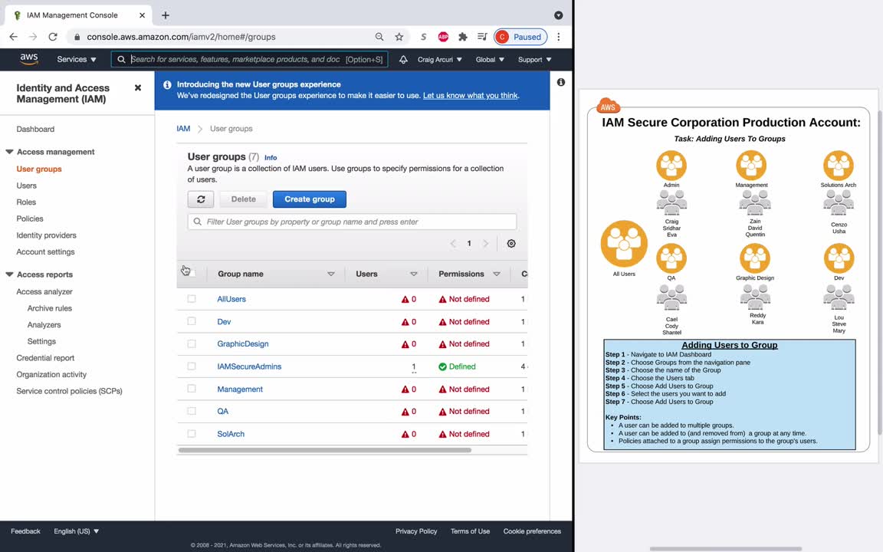Viewport: 883px width, 552px height.
Task: Open the Management group link
Action: pyautogui.click(x=240, y=389)
